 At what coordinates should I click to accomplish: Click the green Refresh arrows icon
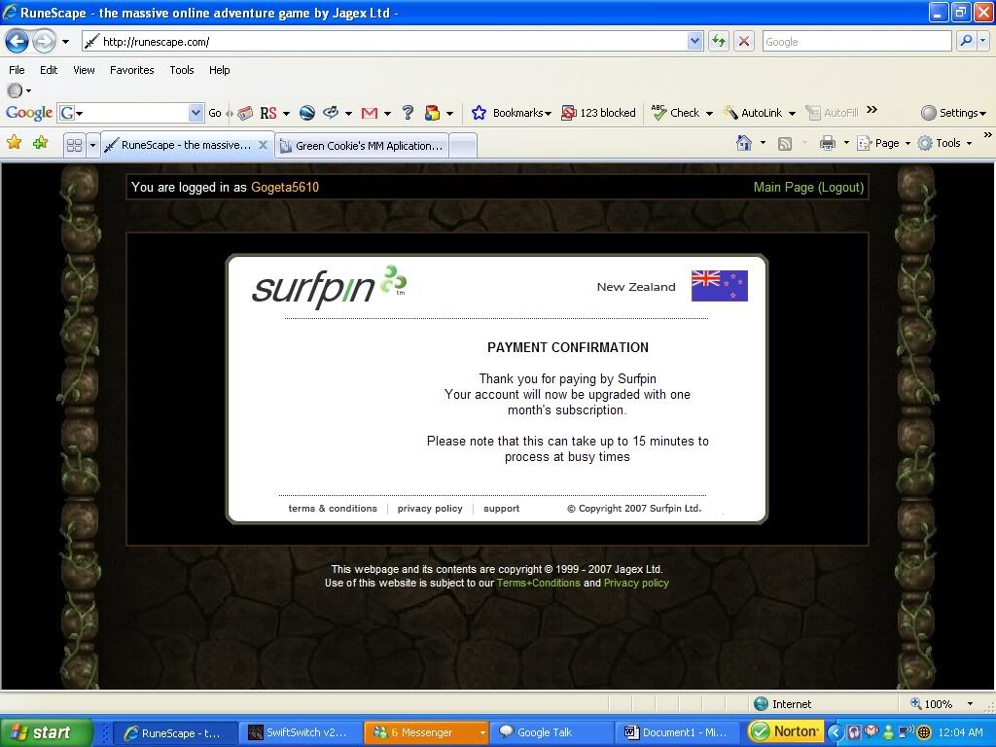[719, 42]
